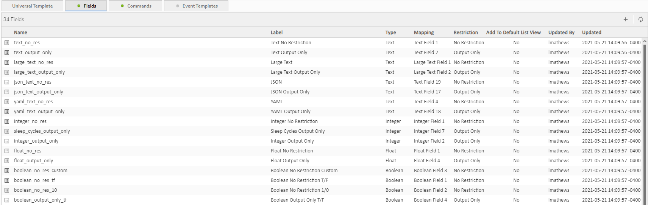Image resolution: width=648 pixels, height=205 pixels.
Task: Click row icon beside json_text_no_res
Action: pos(7,82)
